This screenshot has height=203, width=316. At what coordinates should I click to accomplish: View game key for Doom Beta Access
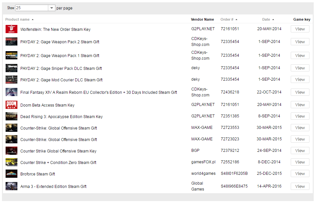[x=300, y=105]
